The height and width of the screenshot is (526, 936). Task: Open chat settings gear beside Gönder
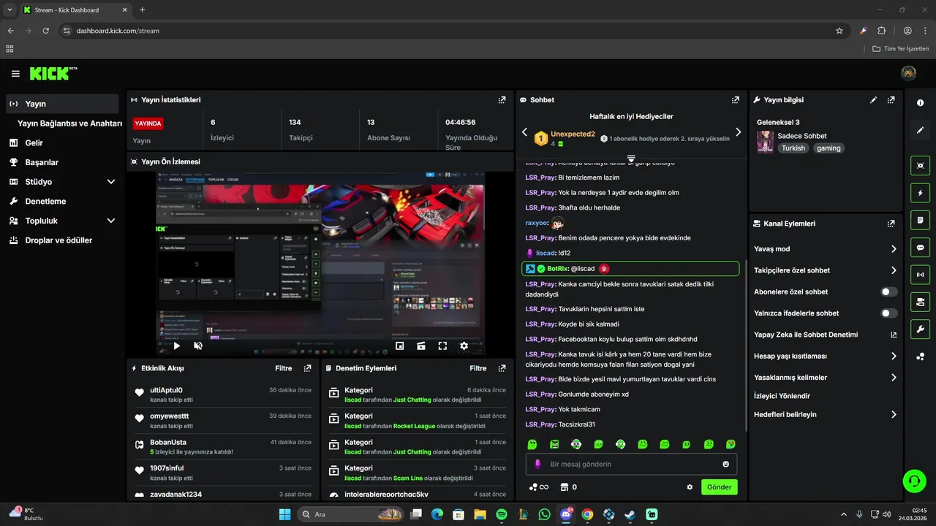pos(690,487)
